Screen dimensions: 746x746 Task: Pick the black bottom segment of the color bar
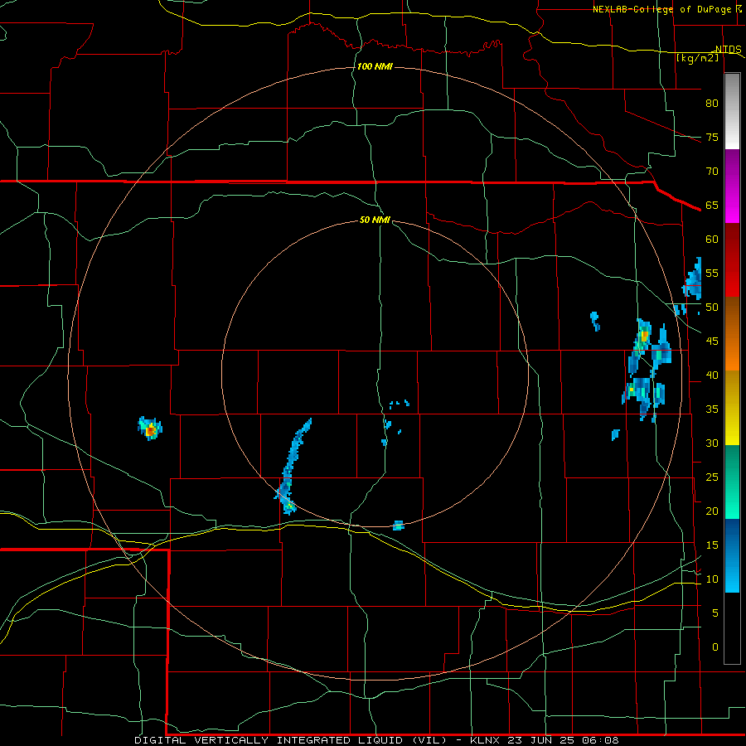(x=732, y=628)
